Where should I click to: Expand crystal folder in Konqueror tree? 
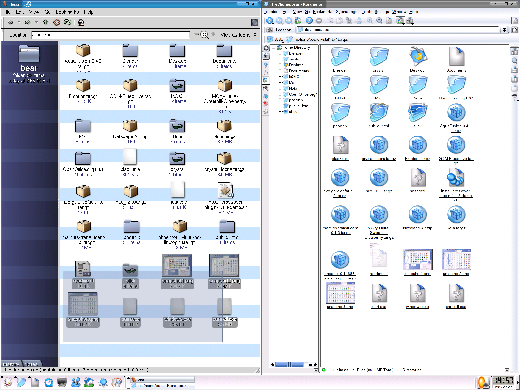[x=280, y=59]
